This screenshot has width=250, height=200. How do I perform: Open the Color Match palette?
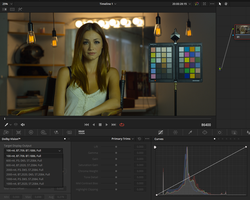pos(19,132)
